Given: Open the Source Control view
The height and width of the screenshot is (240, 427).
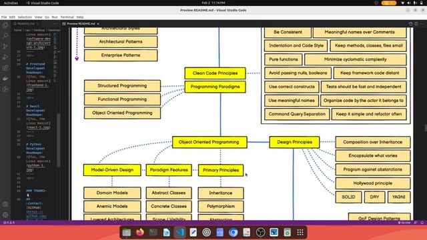Looking at the screenshot, I should 5,46.
